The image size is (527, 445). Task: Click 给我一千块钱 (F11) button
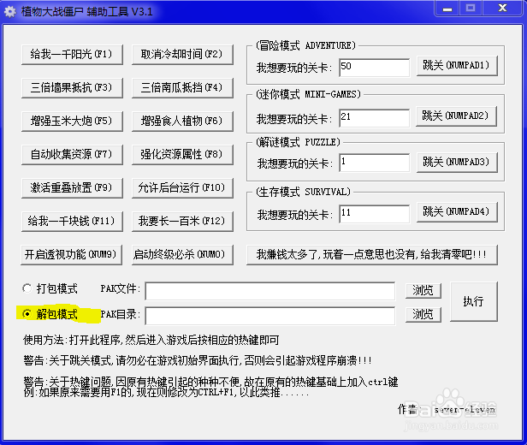[72, 221]
